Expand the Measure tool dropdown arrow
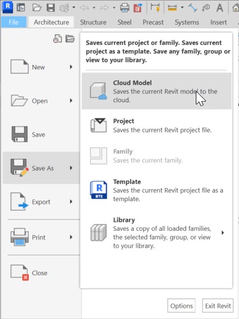This screenshot has height=319, width=239. point(182,8)
